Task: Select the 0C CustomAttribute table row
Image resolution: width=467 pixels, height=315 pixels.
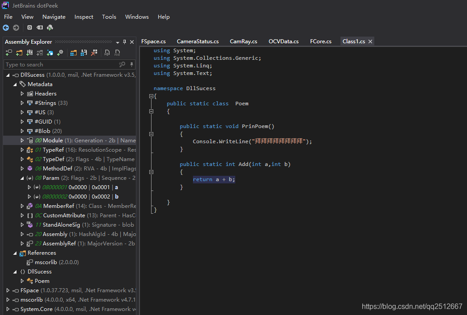Action: 70,216
